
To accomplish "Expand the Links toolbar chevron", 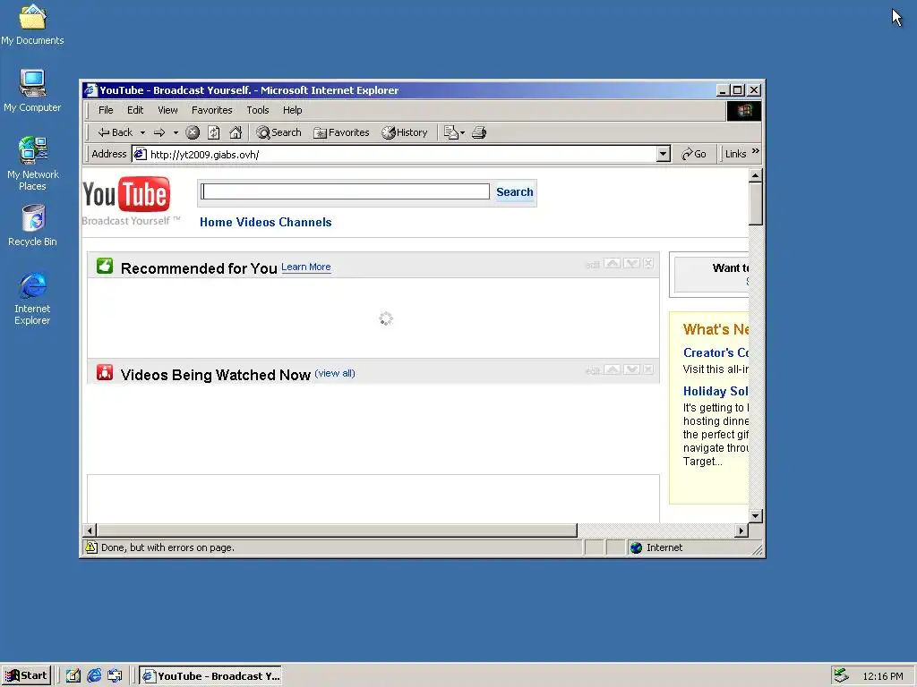I will coord(756,151).
